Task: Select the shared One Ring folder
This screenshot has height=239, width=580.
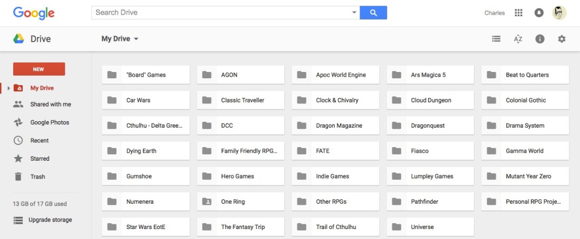Action: pos(240,202)
